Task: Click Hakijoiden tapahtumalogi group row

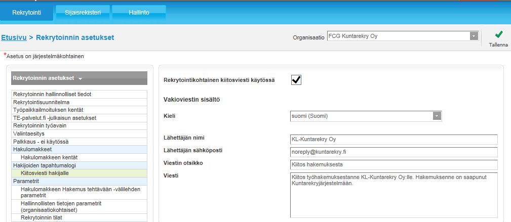Action: coord(79,165)
